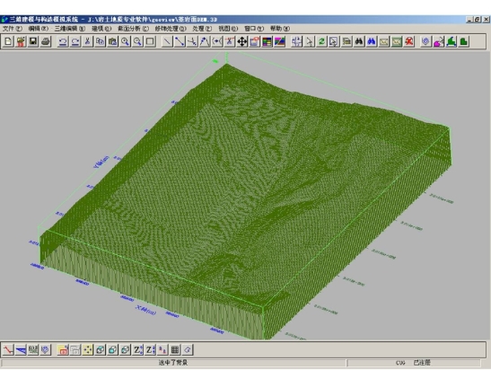
Task: Select the scissors cut icon
Action: pyautogui.click(x=88, y=41)
